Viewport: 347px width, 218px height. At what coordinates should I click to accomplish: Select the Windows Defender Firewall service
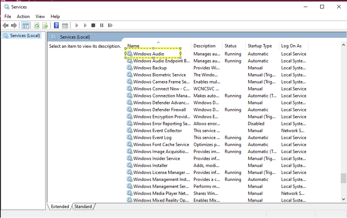click(159, 109)
